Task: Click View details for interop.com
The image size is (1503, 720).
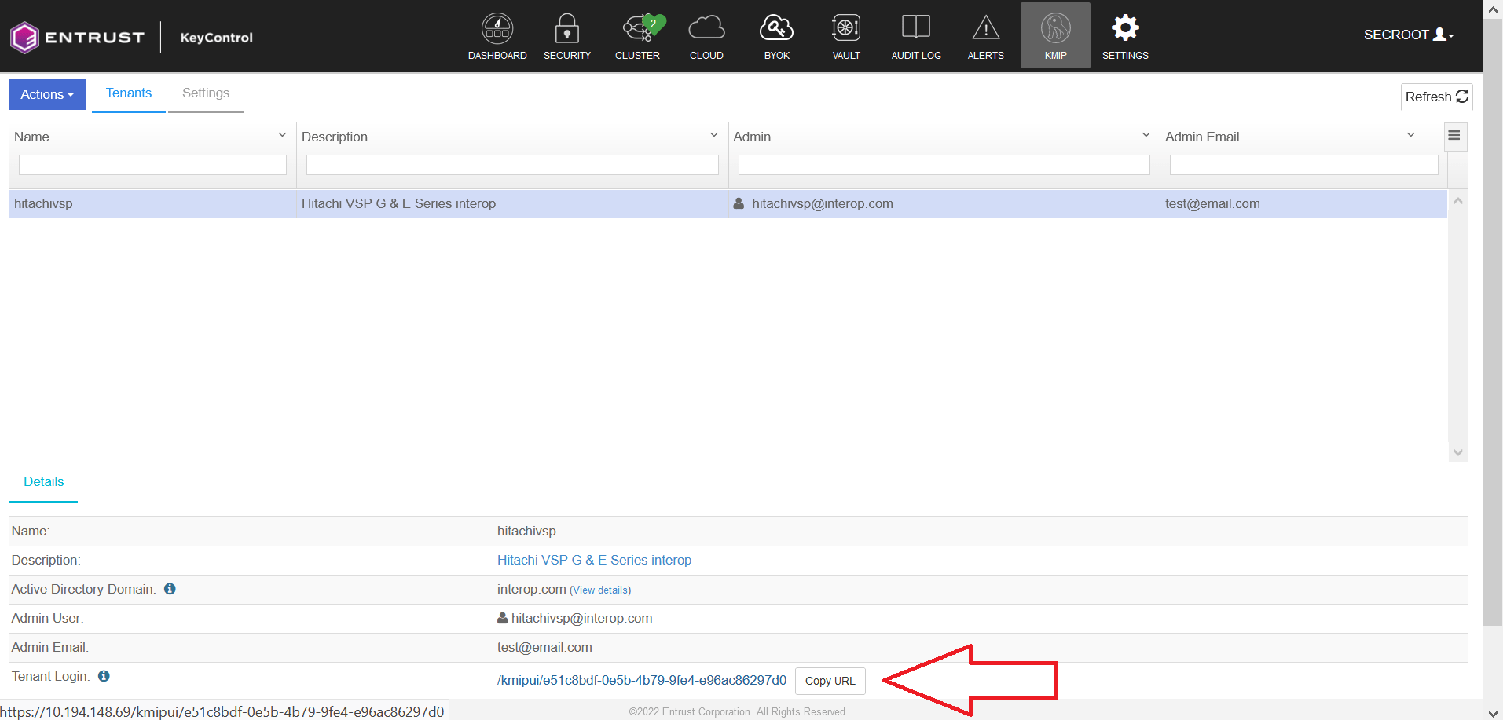Action: (x=600, y=590)
